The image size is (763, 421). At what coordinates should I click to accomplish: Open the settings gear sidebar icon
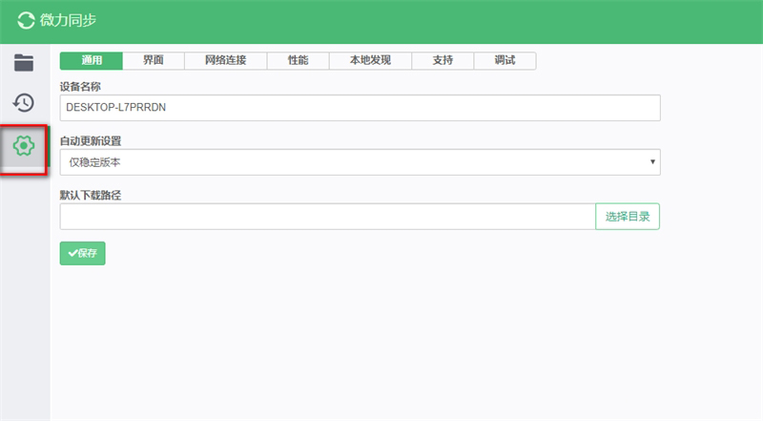point(24,146)
